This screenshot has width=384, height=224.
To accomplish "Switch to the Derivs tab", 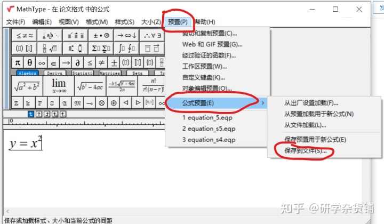I will (55, 73).
